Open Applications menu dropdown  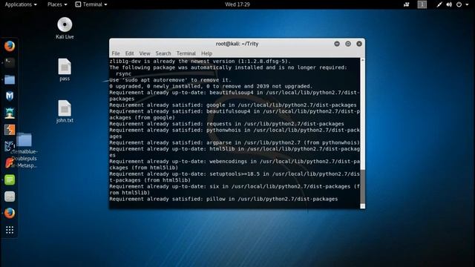coord(21,4)
